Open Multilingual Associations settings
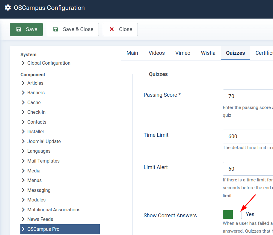Image resolution: width=273 pixels, height=235 pixels. coord(54,210)
